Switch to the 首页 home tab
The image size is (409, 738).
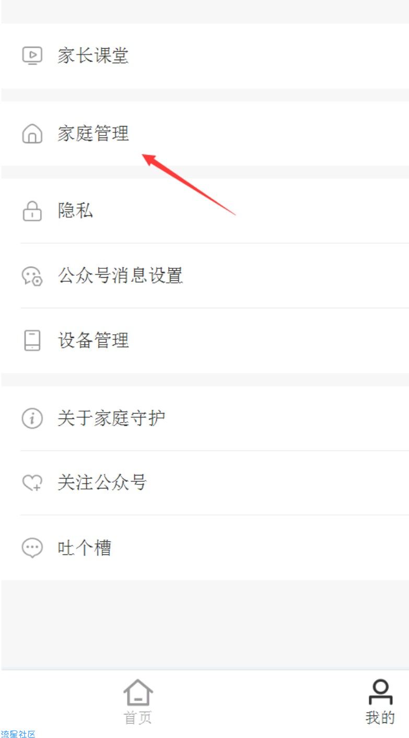138,701
